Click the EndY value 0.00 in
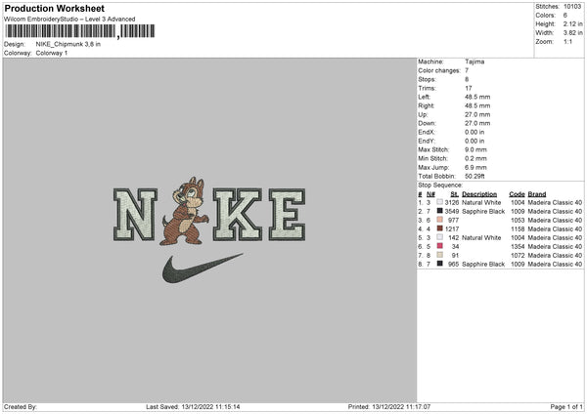The width and height of the screenshot is (587, 414). (x=474, y=142)
